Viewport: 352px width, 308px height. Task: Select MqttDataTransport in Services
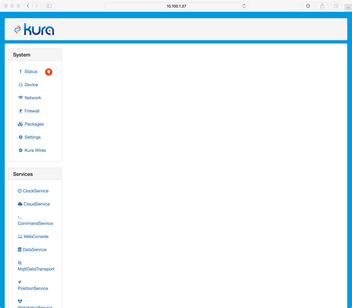pyautogui.click(x=36, y=269)
